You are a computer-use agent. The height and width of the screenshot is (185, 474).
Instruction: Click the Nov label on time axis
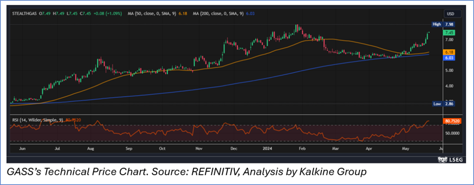(x=199, y=149)
